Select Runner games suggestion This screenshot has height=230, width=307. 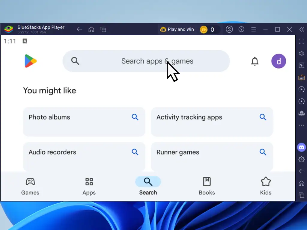tap(212, 156)
